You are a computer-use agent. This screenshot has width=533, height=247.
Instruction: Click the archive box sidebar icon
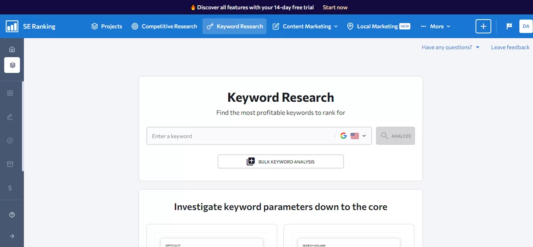[10, 164]
